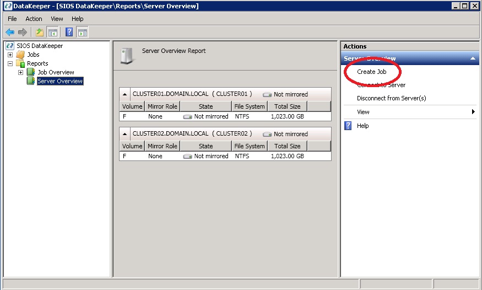Click the Back arrow toolbar icon
The width and height of the screenshot is (482, 290).
click(x=10, y=32)
